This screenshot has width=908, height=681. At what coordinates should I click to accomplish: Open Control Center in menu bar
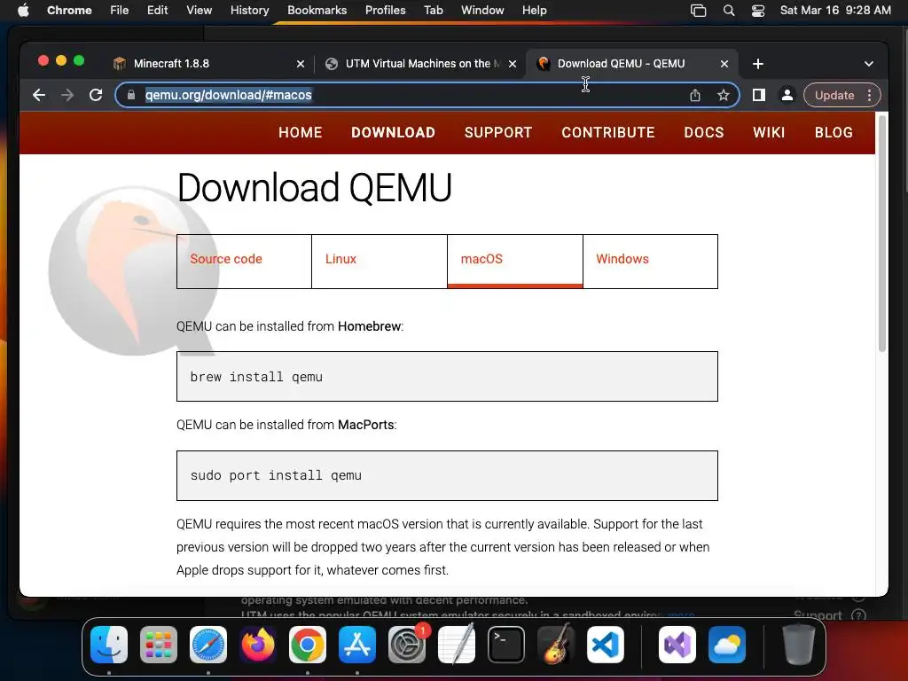point(758,11)
